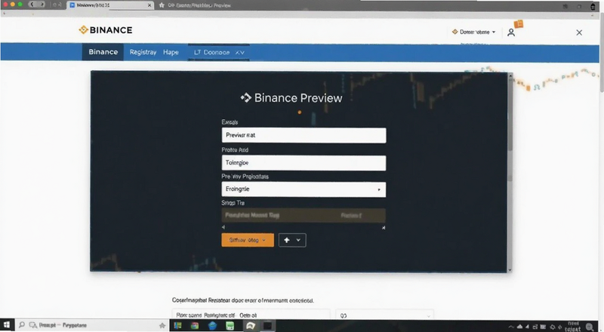Click the taskbar clock
The image size is (604, 332).
point(573,326)
